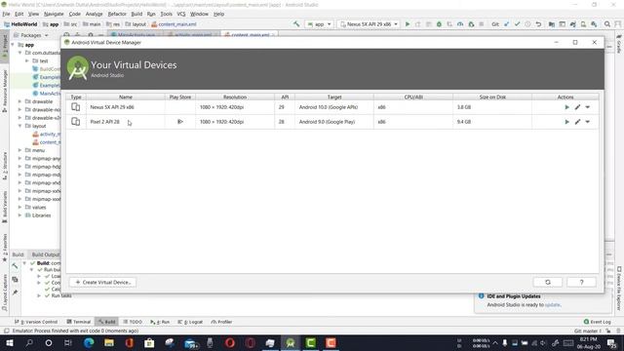Screen dimensions: 624x351
Task: Expand the drawable folder
Action: pos(19,101)
